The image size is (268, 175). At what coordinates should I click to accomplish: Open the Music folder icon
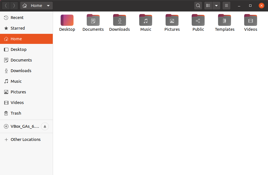pyautogui.click(x=145, y=20)
